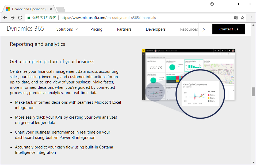Bookmark page with star icon
Screen dimensions: 256x165
(x=242, y=18)
